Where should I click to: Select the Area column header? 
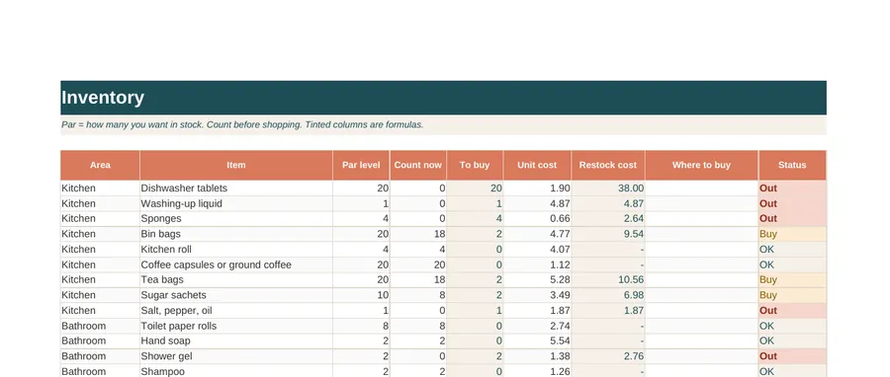(x=100, y=165)
